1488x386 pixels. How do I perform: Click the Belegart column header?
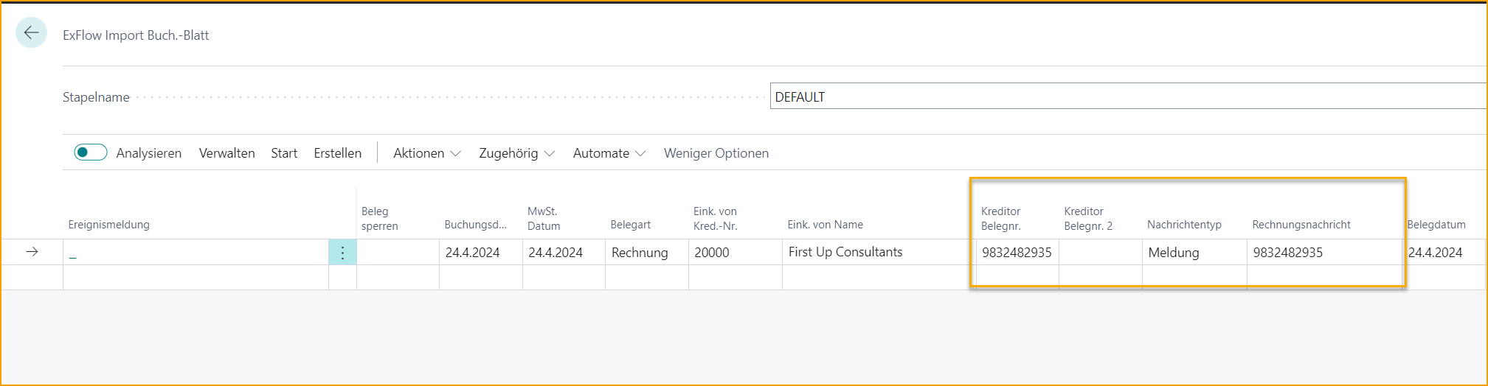[631, 225]
